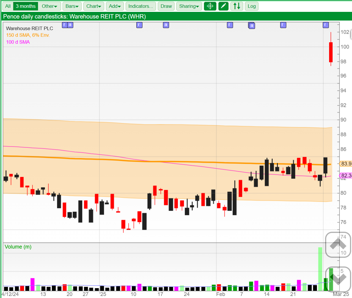Open the Sharing menu
Image resolution: width=352 pixels, height=298 pixels.
[x=189, y=6]
